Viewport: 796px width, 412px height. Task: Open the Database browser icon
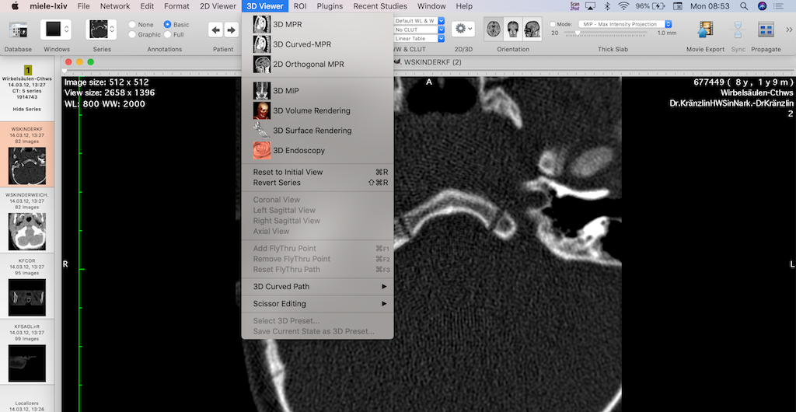(x=17, y=30)
